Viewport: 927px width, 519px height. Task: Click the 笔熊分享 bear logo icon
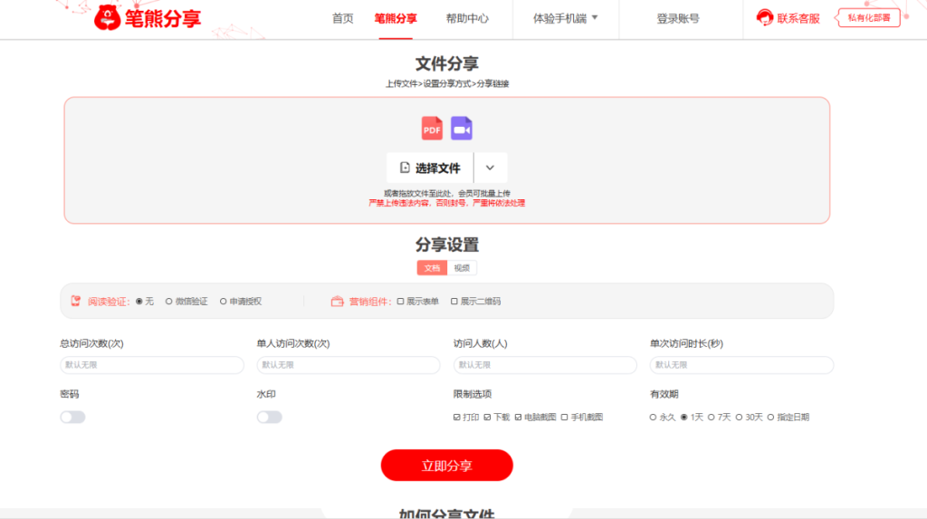point(108,18)
